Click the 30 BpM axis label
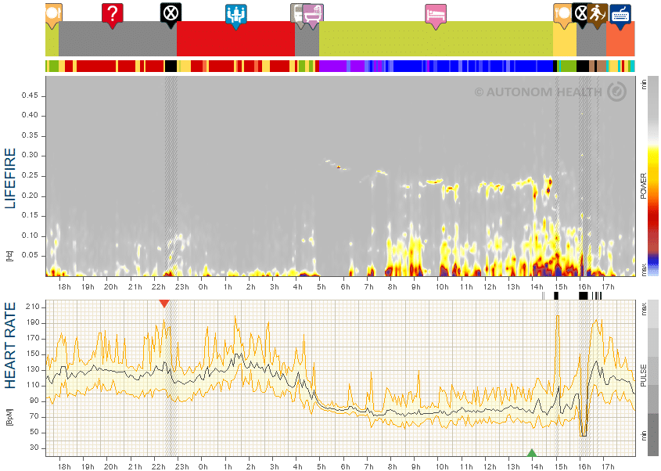Screen dimensions: 661x471 click(x=34, y=448)
